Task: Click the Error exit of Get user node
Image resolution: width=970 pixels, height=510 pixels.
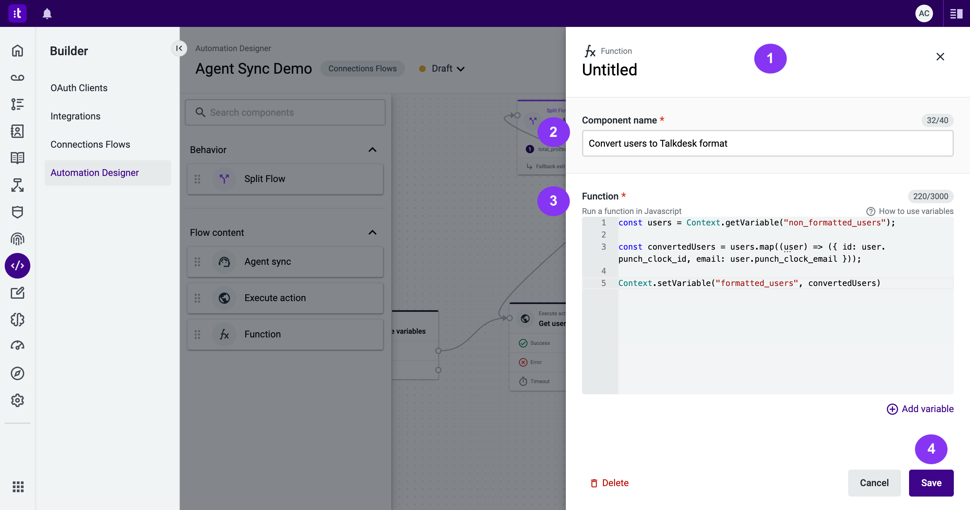Action: (x=538, y=362)
